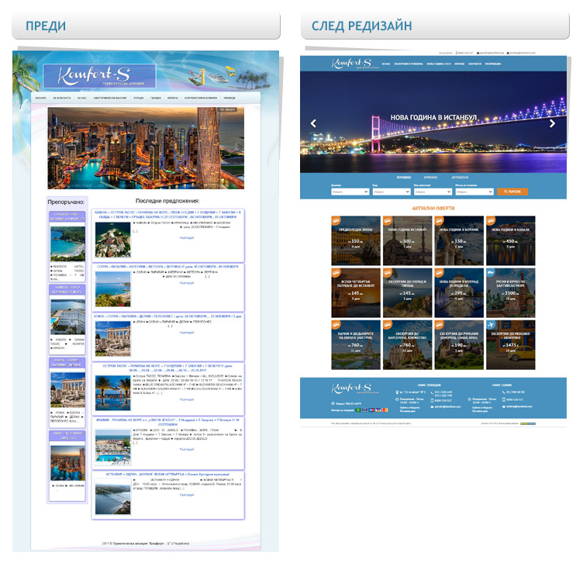
Task: Open the 760 лв. Paris offer card
Action: click(356, 344)
